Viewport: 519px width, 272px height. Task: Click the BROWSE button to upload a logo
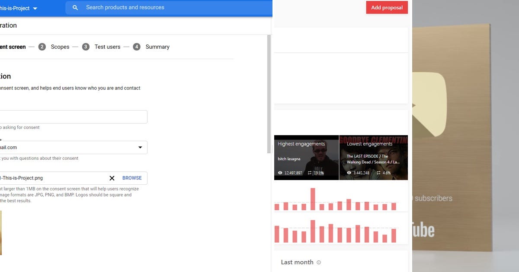pyautogui.click(x=132, y=178)
